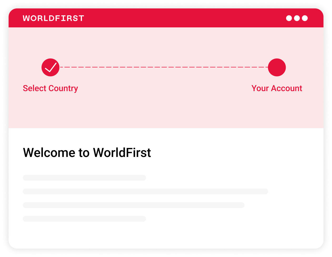Click the completed checkmark step circle
This screenshot has height=257, width=332.
coord(50,67)
